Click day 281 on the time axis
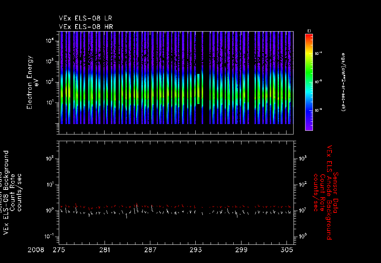Screen dimensions: 381x263 click(105, 250)
